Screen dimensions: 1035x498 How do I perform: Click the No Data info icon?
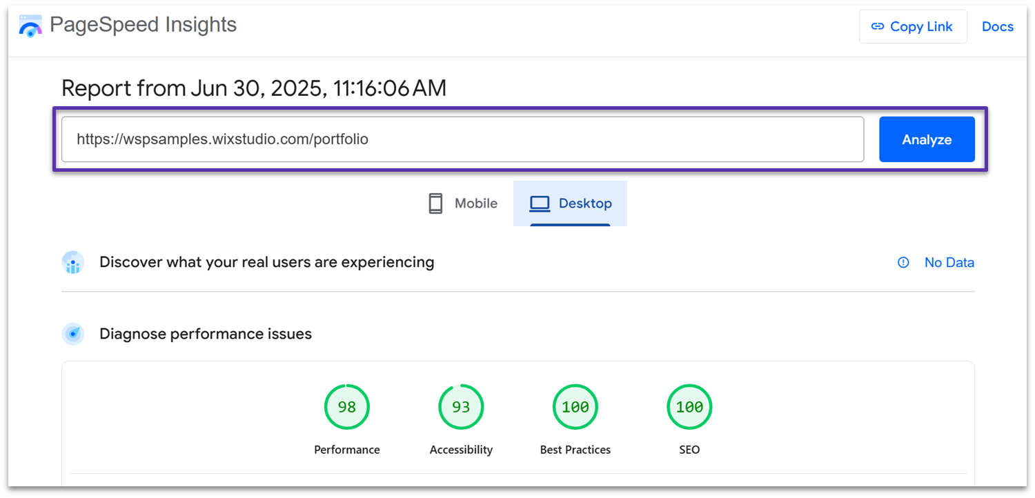(903, 262)
